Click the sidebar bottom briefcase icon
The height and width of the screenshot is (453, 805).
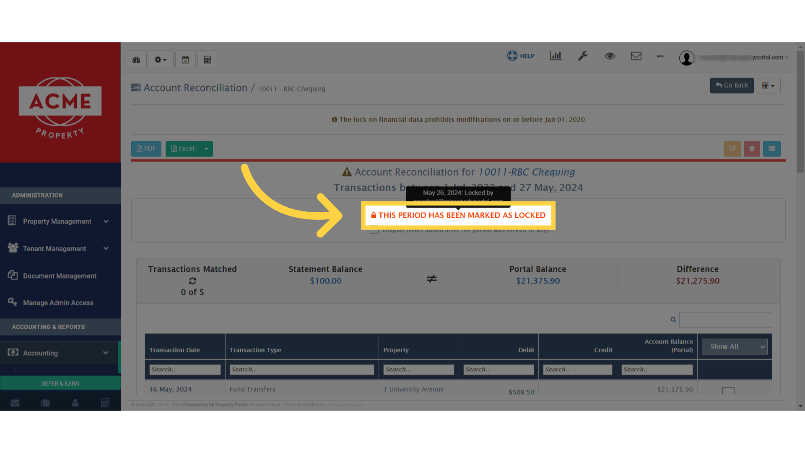click(x=45, y=403)
